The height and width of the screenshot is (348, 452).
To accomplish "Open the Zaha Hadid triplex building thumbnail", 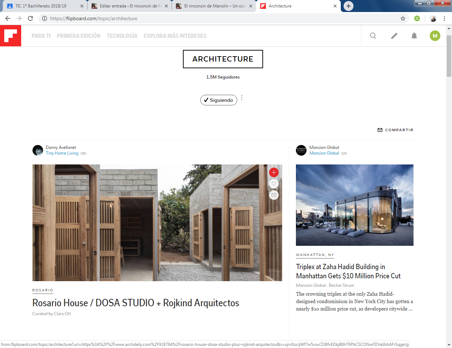I will point(355,205).
